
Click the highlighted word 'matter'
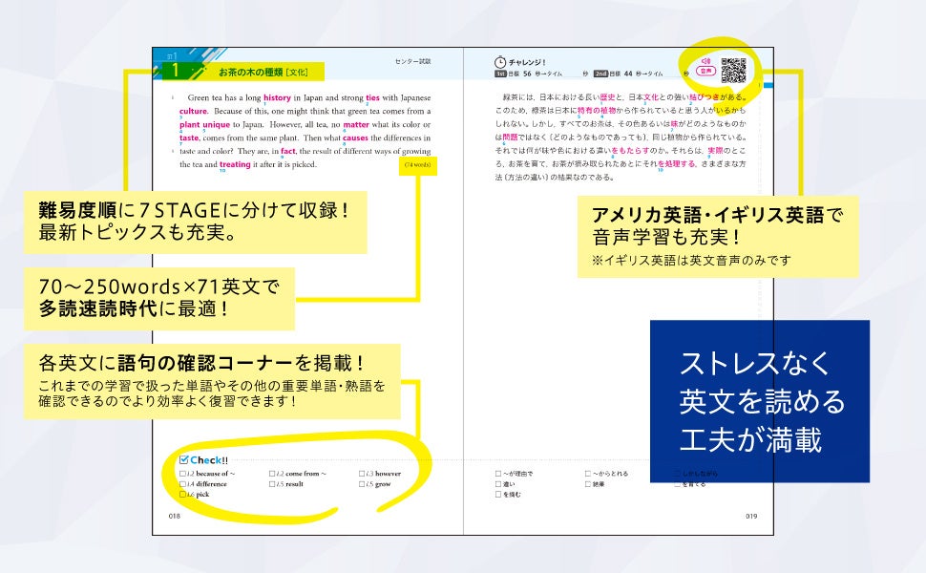click(x=356, y=125)
